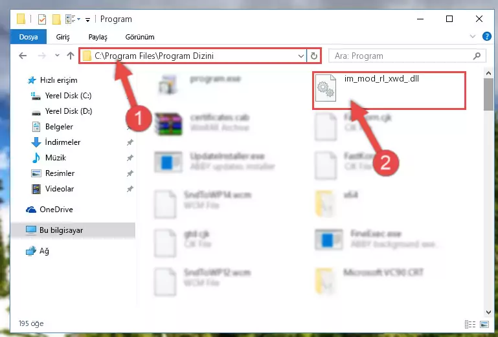Screen dimensions: 498x337
Task: Select the certificates.cab archive file
Action: tap(202, 123)
